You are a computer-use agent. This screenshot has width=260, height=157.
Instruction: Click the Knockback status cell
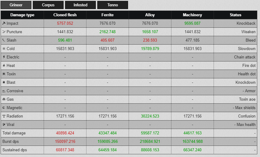[246, 23]
